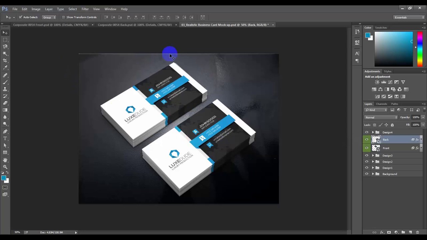Enable Show Transform Controls checkbox
This screenshot has width=427, height=240.
coord(63,17)
